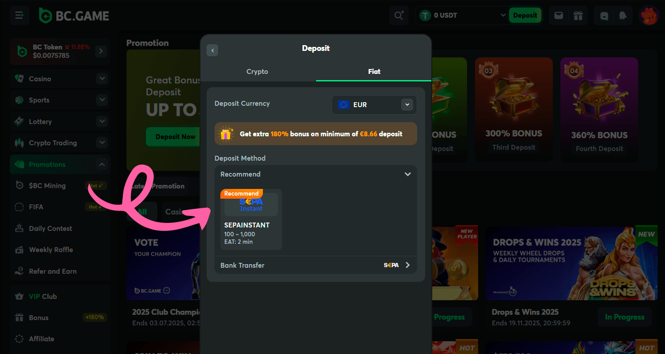This screenshot has width=665, height=354.
Task: Open the Bank Transfer SEPA option
Action: point(316,265)
